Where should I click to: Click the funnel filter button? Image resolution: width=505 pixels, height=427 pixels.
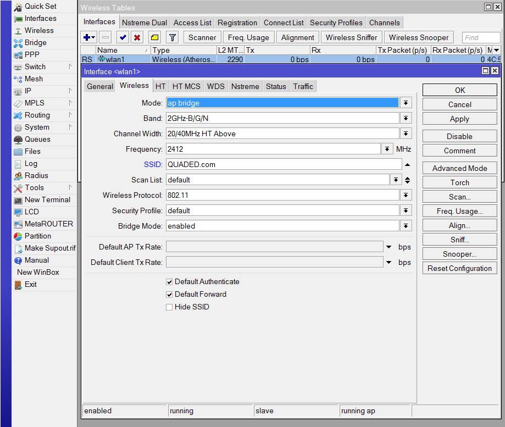[x=173, y=37]
